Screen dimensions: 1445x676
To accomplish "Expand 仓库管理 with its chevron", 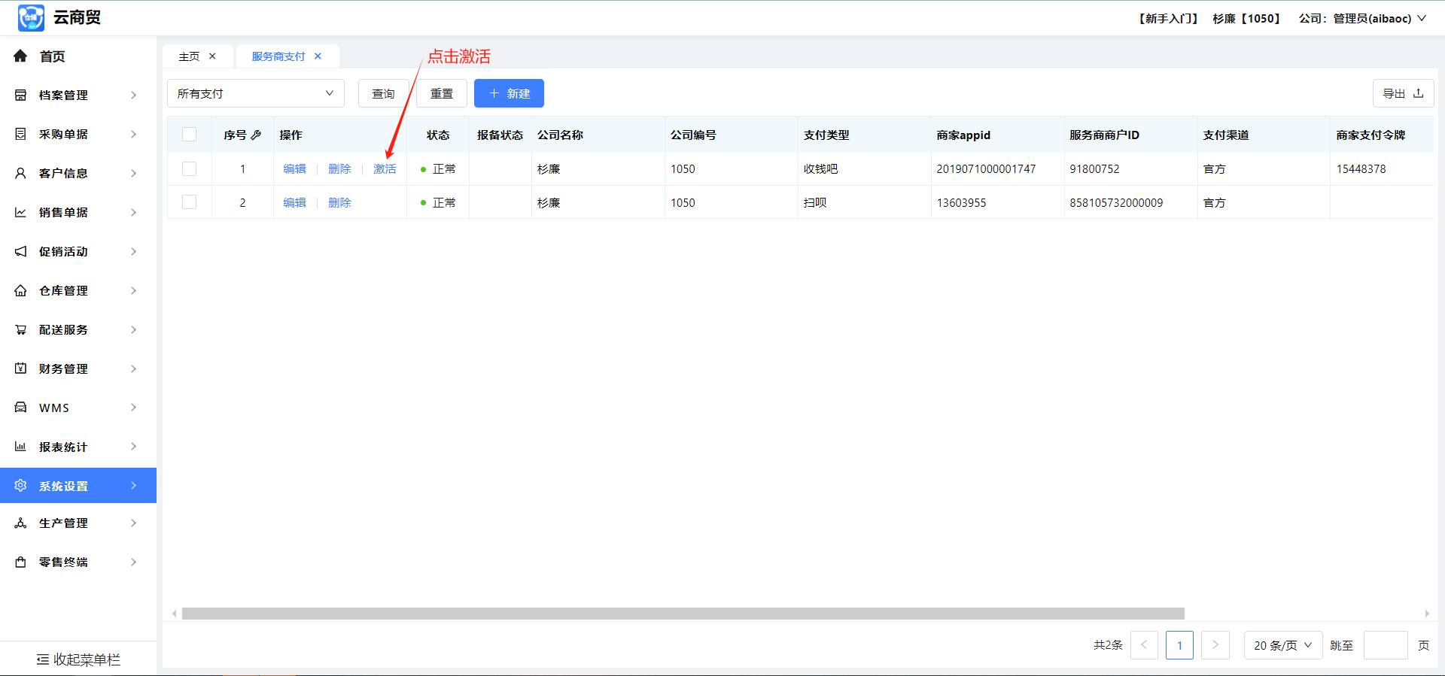I will 134,291.
